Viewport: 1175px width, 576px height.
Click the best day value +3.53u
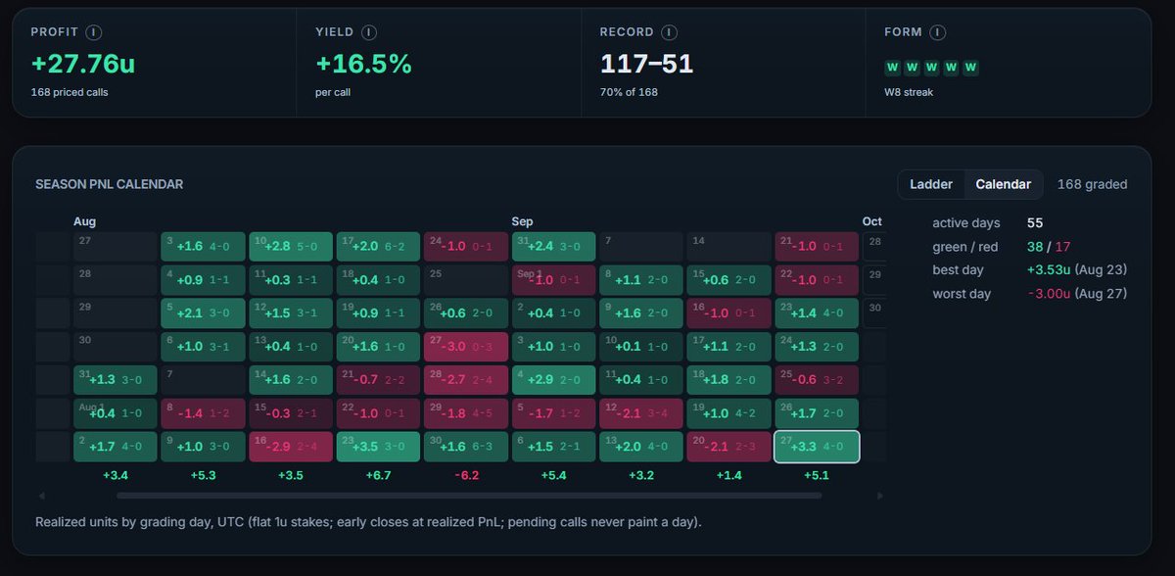1050,270
